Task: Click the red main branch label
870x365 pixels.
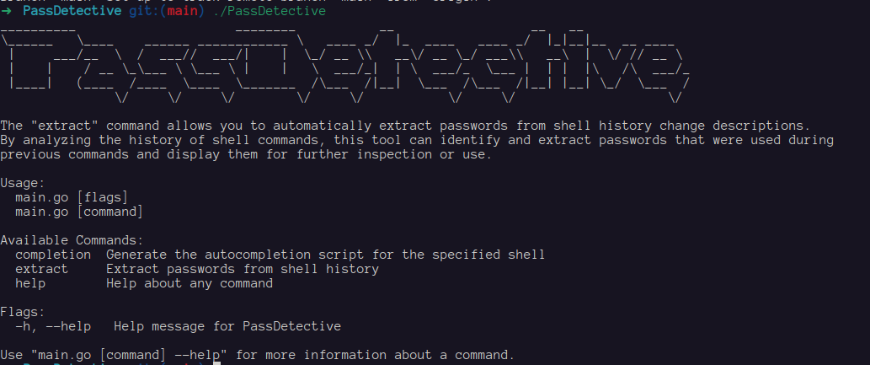Action: tap(182, 11)
